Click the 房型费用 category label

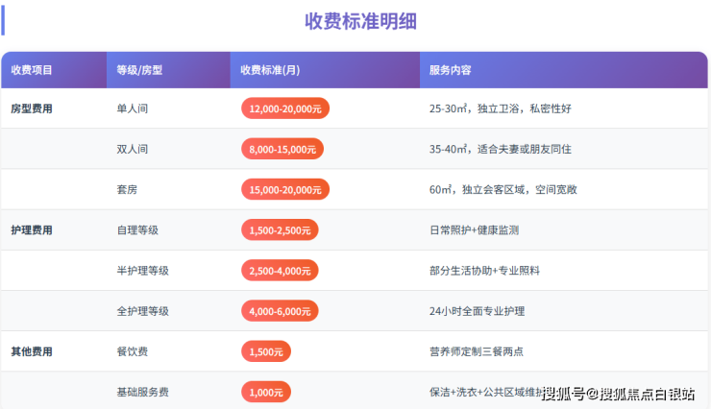(32, 109)
